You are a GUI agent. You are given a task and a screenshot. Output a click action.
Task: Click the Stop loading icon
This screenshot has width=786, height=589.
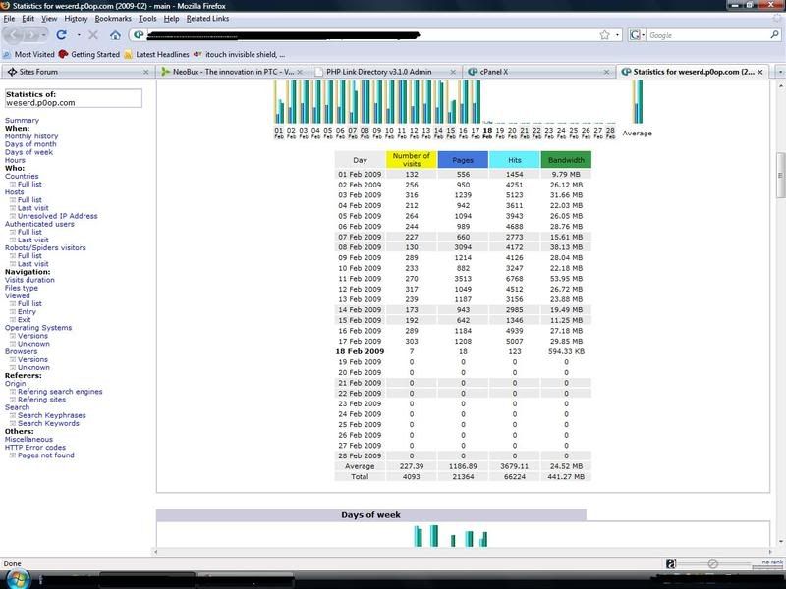tap(92, 34)
